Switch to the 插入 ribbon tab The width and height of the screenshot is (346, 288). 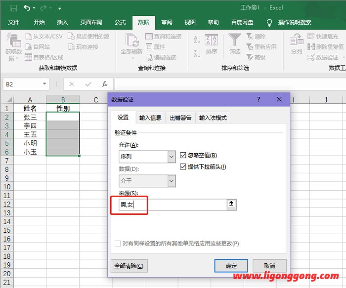[x=62, y=22]
